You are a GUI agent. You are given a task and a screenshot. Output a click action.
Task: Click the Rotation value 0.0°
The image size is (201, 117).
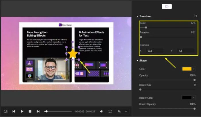tap(193, 32)
